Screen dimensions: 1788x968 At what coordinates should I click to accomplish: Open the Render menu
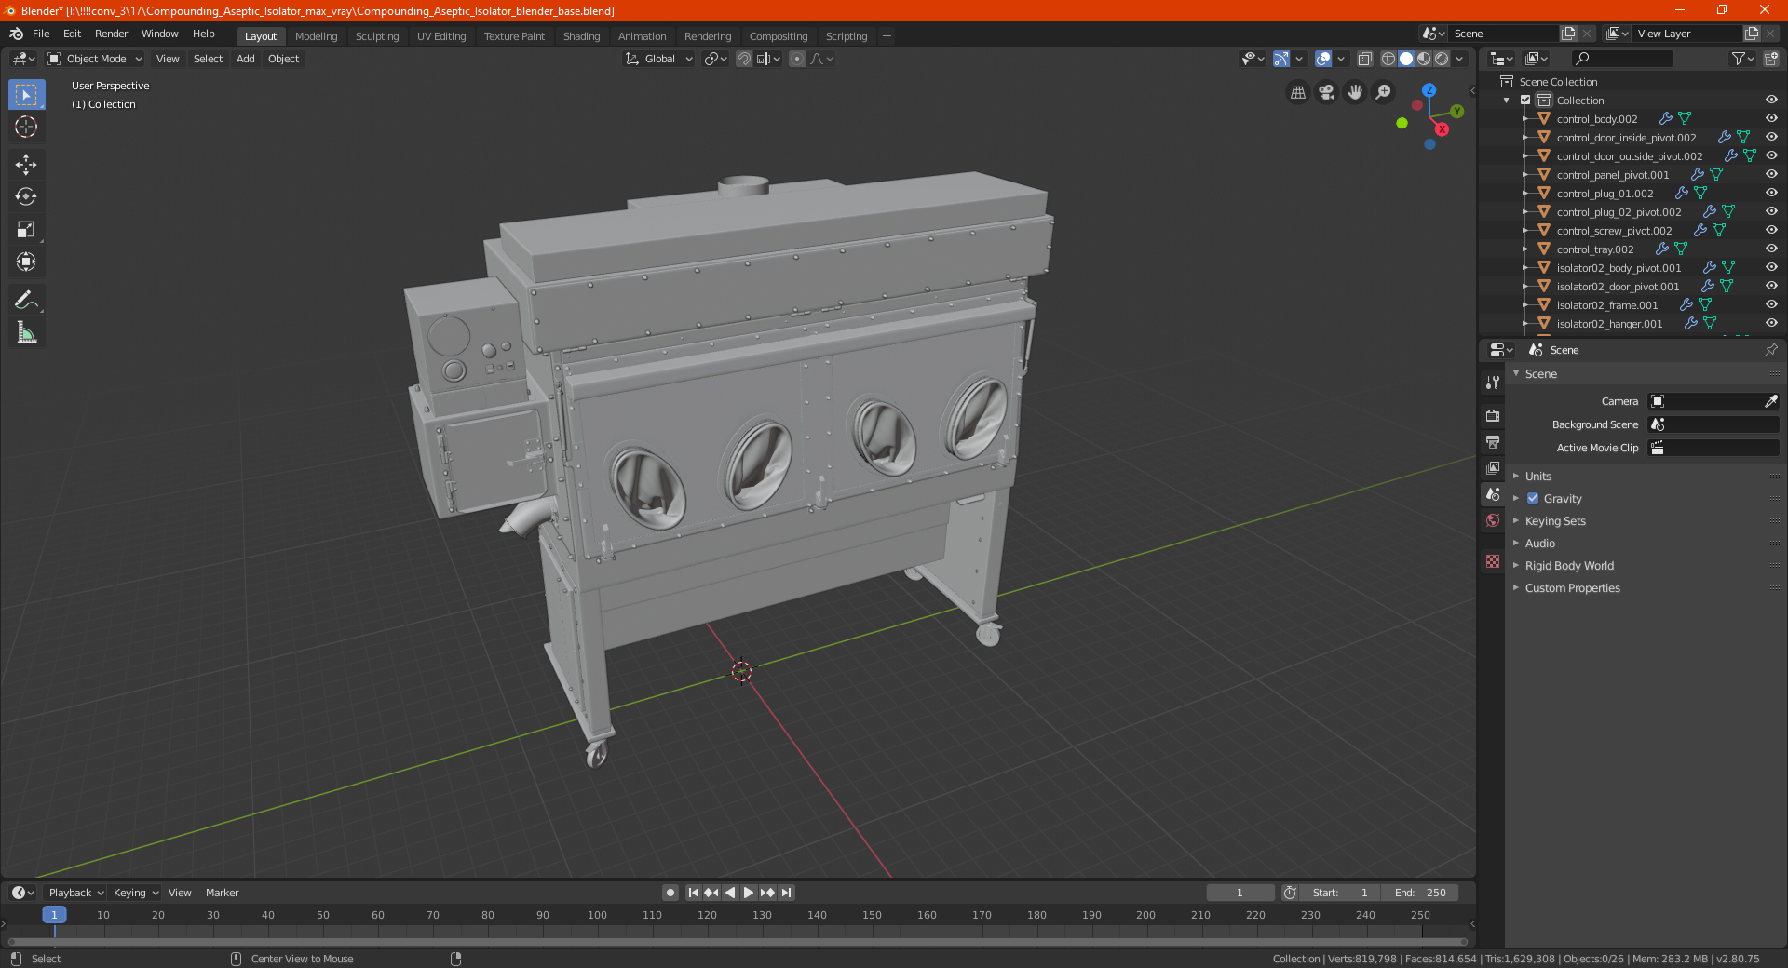pyautogui.click(x=111, y=34)
